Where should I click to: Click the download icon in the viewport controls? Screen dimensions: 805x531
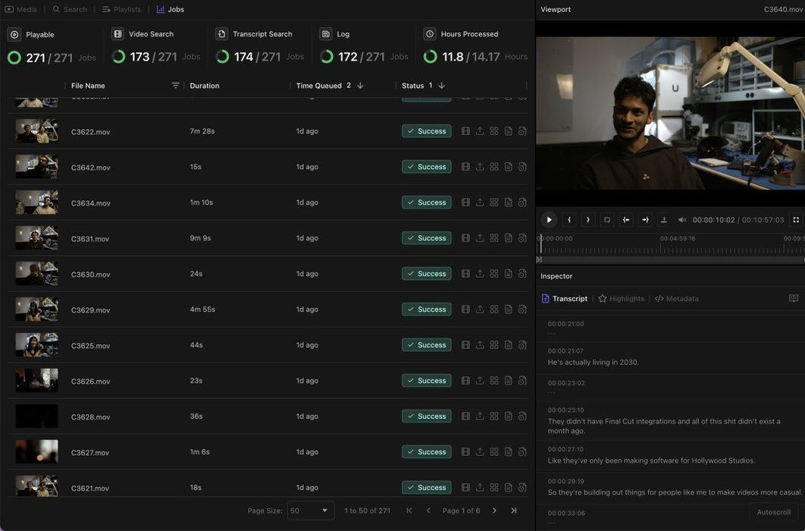(663, 220)
